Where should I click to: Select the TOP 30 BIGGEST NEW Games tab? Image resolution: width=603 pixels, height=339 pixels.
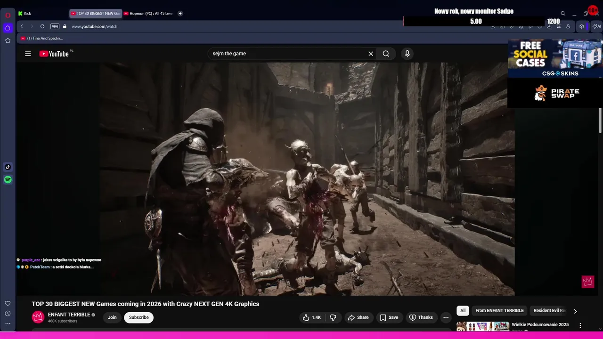pyautogui.click(x=95, y=13)
